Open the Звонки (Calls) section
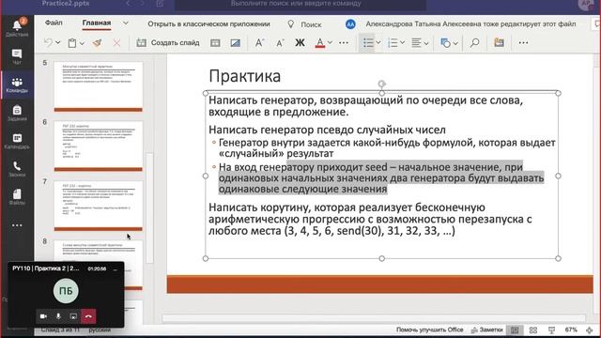 (17, 169)
